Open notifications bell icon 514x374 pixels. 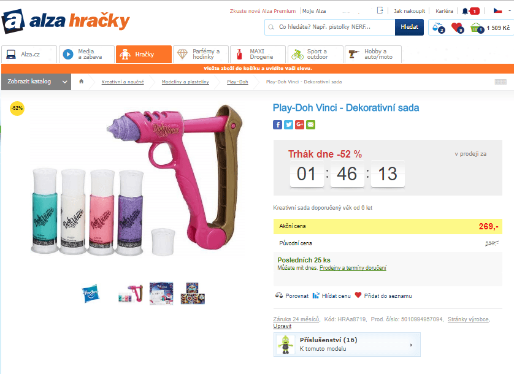tap(465, 11)
